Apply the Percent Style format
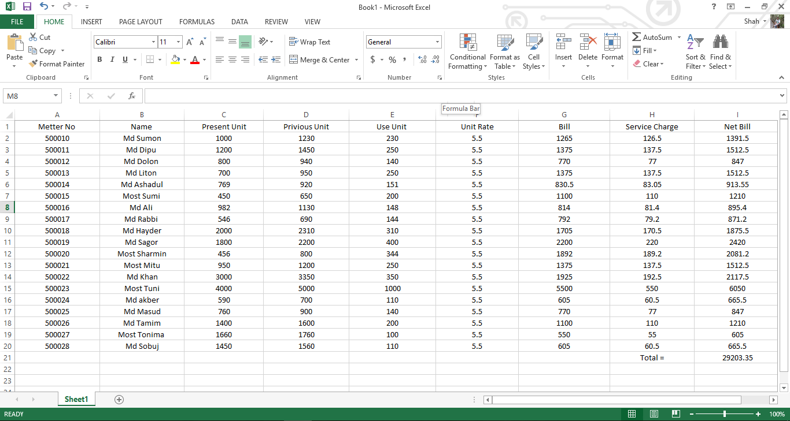 pos(392,59)
